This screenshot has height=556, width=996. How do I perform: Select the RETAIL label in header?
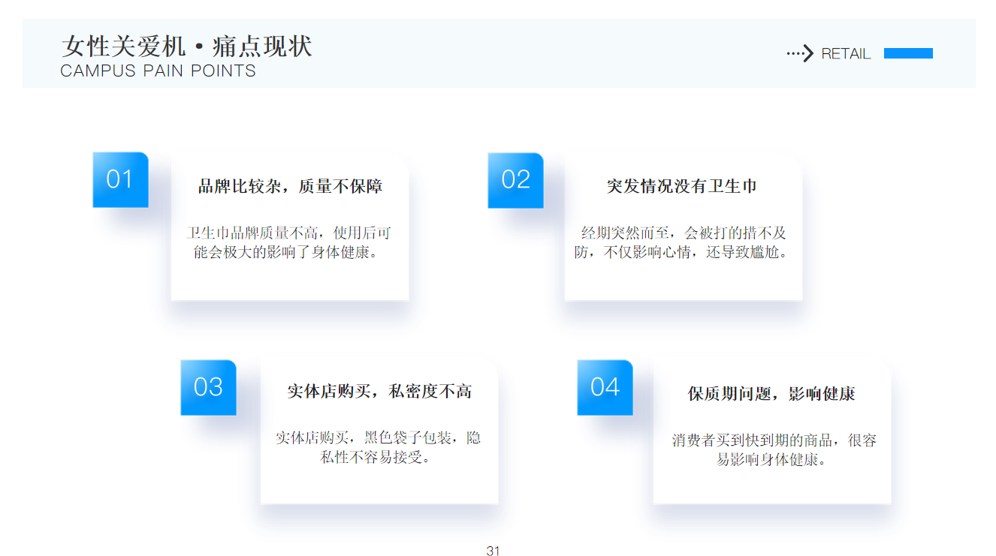846,54
